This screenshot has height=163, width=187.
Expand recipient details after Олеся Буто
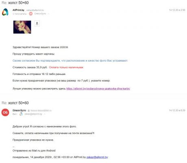(49, 14)
